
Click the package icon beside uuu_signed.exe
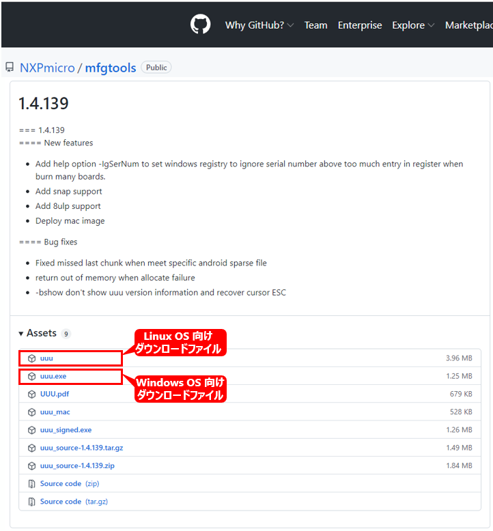31,430
